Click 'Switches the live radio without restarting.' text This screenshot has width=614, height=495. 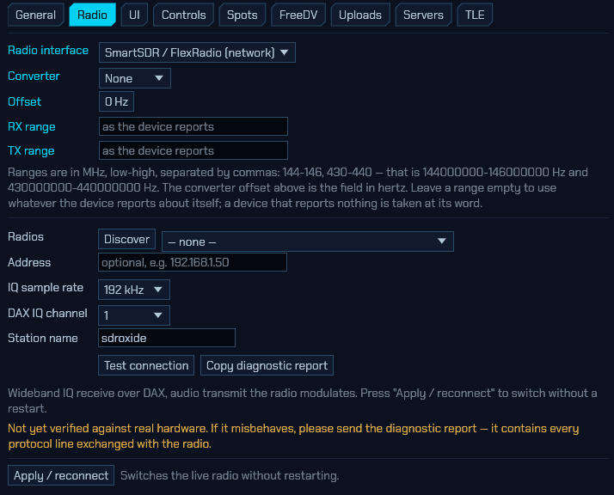click(x=230, y=475)
